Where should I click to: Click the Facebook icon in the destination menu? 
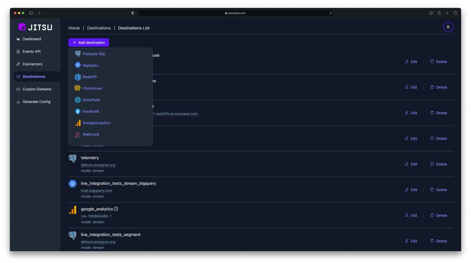[77, 111]
